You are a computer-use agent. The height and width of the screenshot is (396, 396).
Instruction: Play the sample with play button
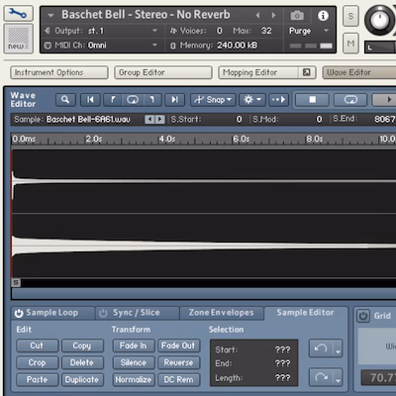[384, 100]
